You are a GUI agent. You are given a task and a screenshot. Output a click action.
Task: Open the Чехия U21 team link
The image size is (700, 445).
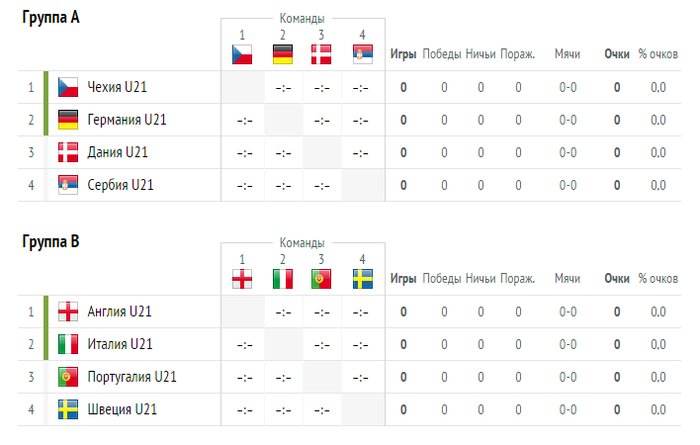[x=117, y=87]
